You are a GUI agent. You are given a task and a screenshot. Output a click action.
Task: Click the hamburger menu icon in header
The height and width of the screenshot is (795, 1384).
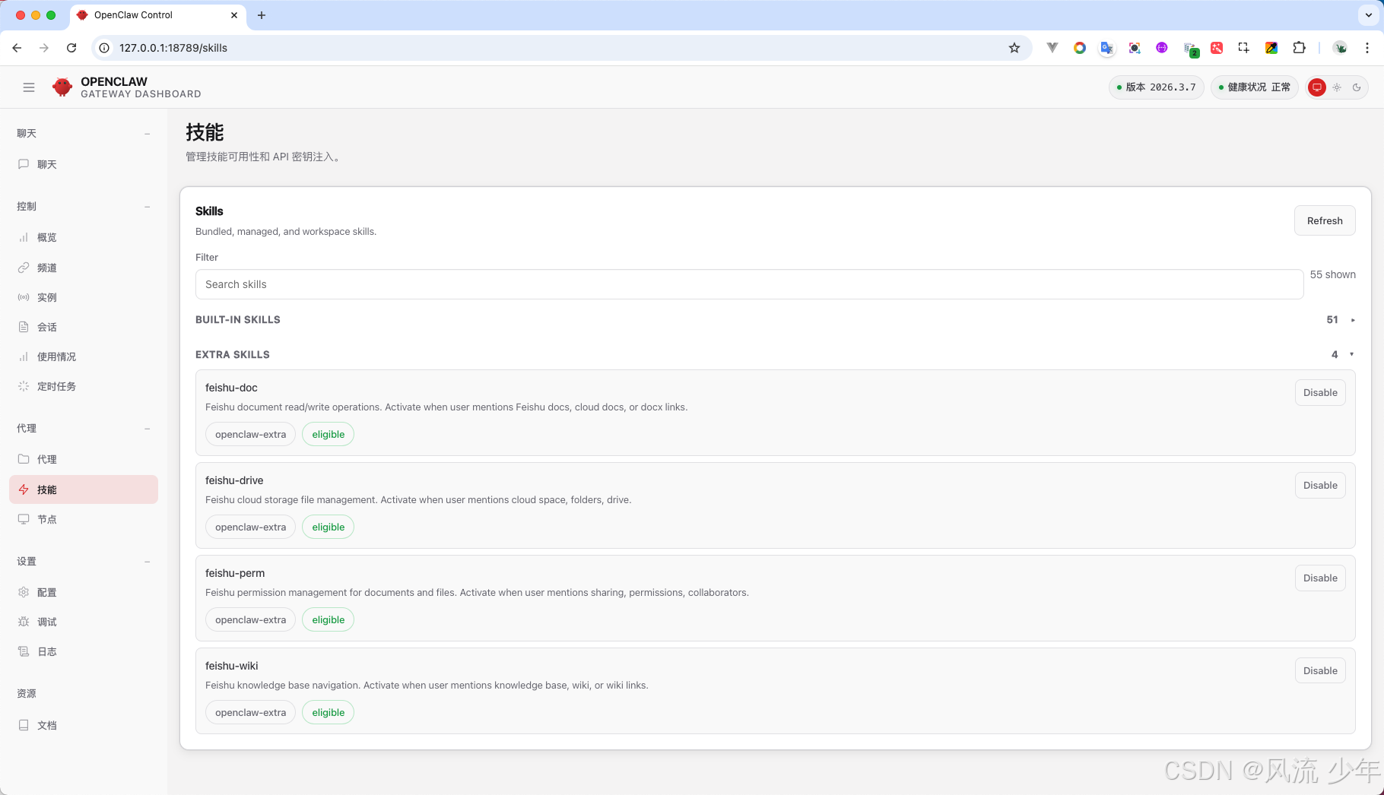click(29, 87)
